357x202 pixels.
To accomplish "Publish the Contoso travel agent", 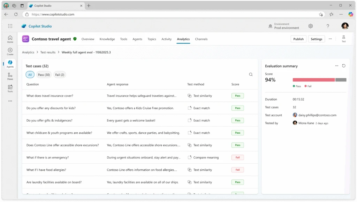I will coord(298,39).
